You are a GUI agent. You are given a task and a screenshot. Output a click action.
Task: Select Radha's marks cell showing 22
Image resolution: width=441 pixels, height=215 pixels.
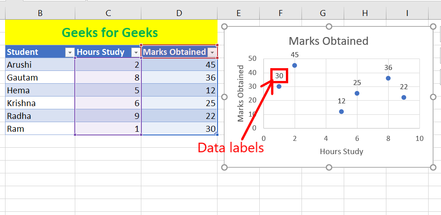pos(179,116)
